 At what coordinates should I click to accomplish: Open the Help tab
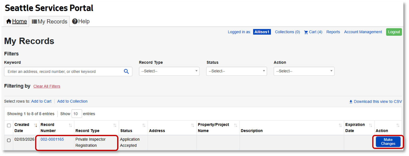click(81, 21)
